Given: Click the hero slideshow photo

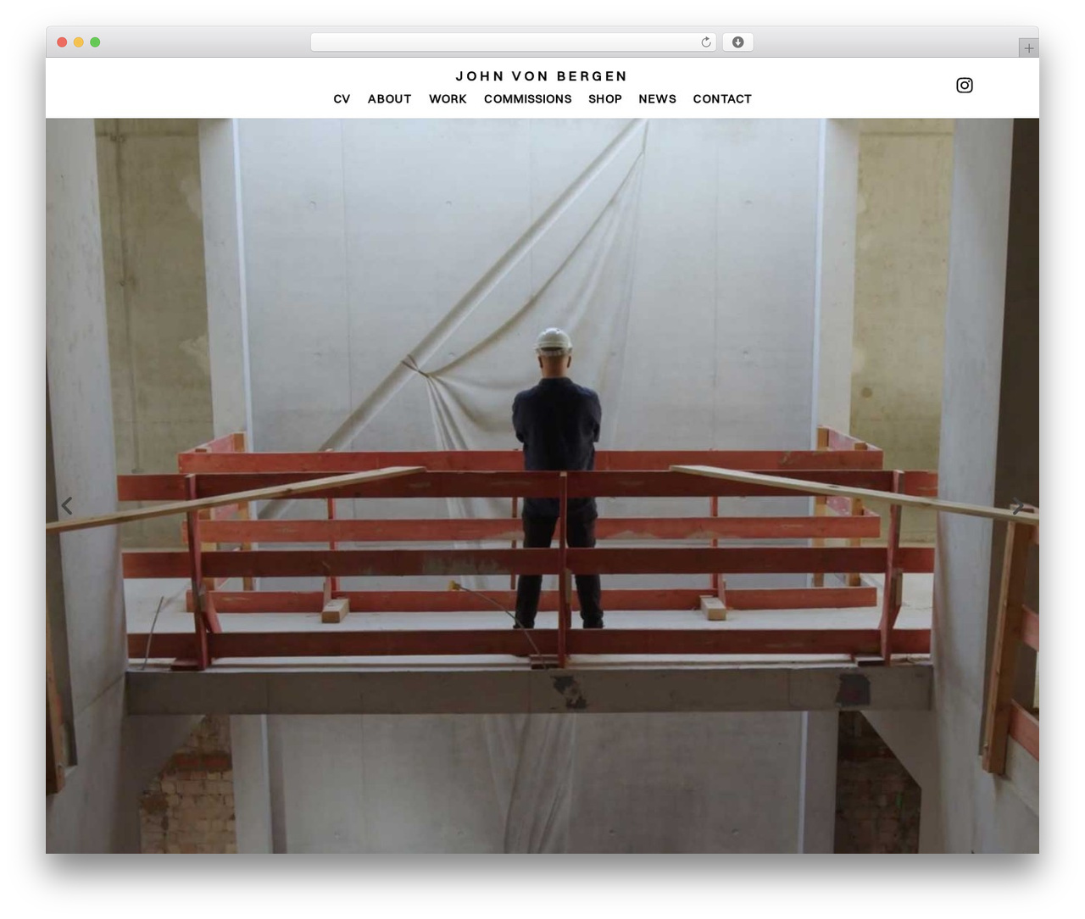Looking at the screenshot, I should click(x=542, y=486).
